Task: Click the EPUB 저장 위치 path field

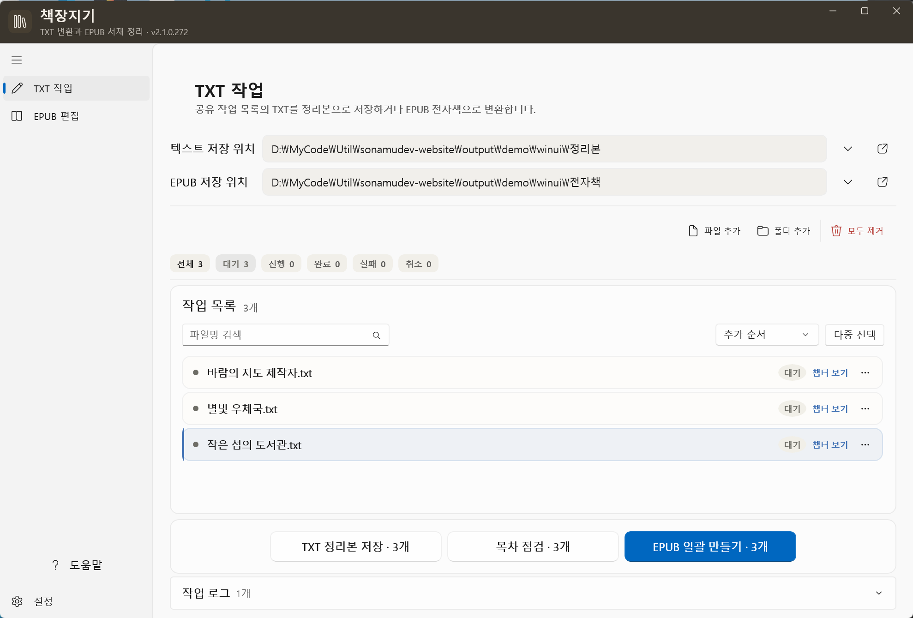Action: coord(544,182)
